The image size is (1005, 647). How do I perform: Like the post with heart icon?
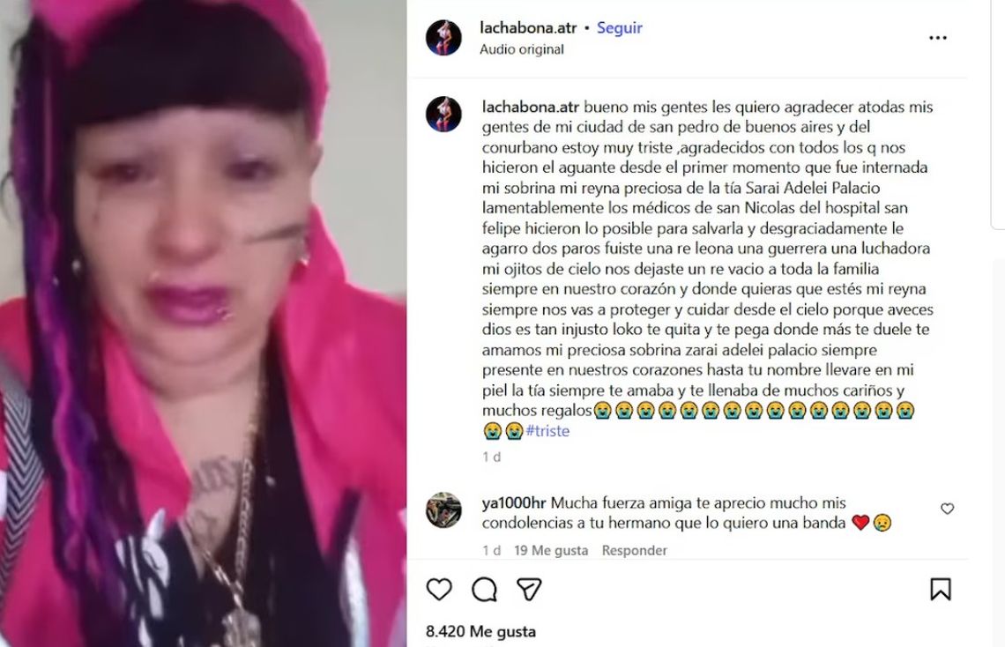[439, 590]
